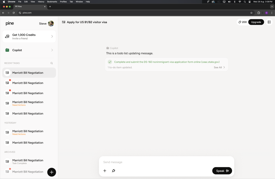Viewport: 275px width, 179px height.
Task: Create a new task with plus button
Action: coord(52,172)
